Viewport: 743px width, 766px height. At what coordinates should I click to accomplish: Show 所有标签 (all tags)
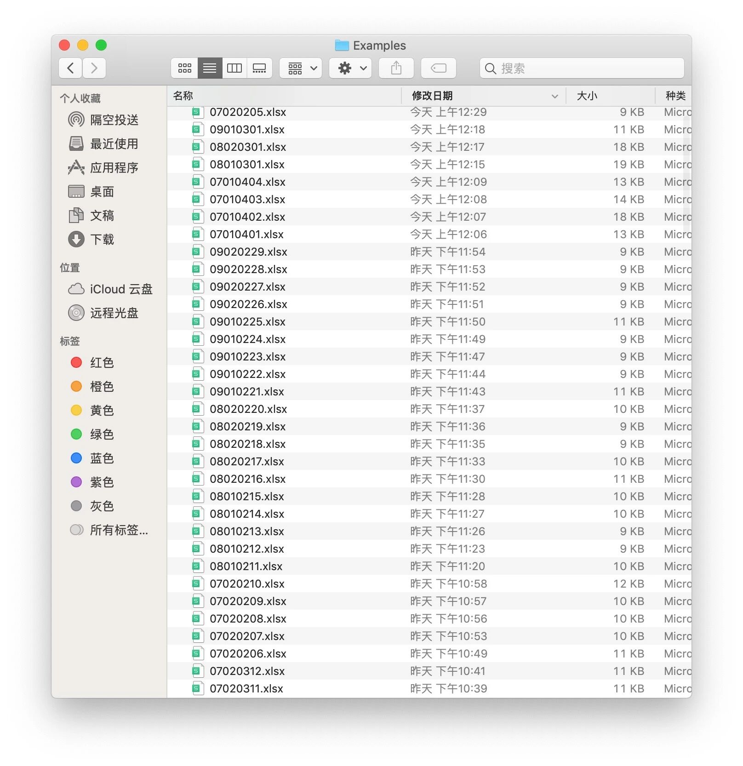pyautogui.click(x=109, y=530)
